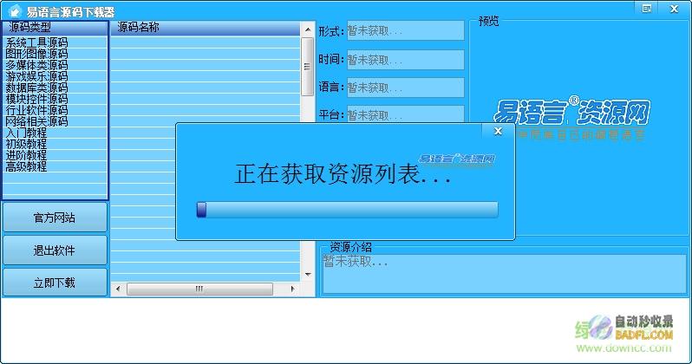The image size is (692, 364).
Task: Click the horizontal scroll left arrow
Action: coord(118,289)
